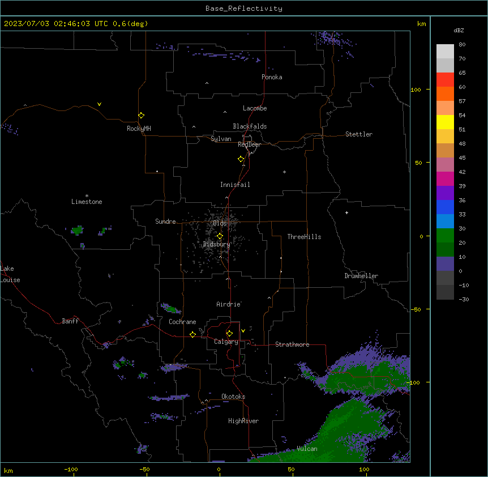Click the HighRiver label

(x=243, y=421)
